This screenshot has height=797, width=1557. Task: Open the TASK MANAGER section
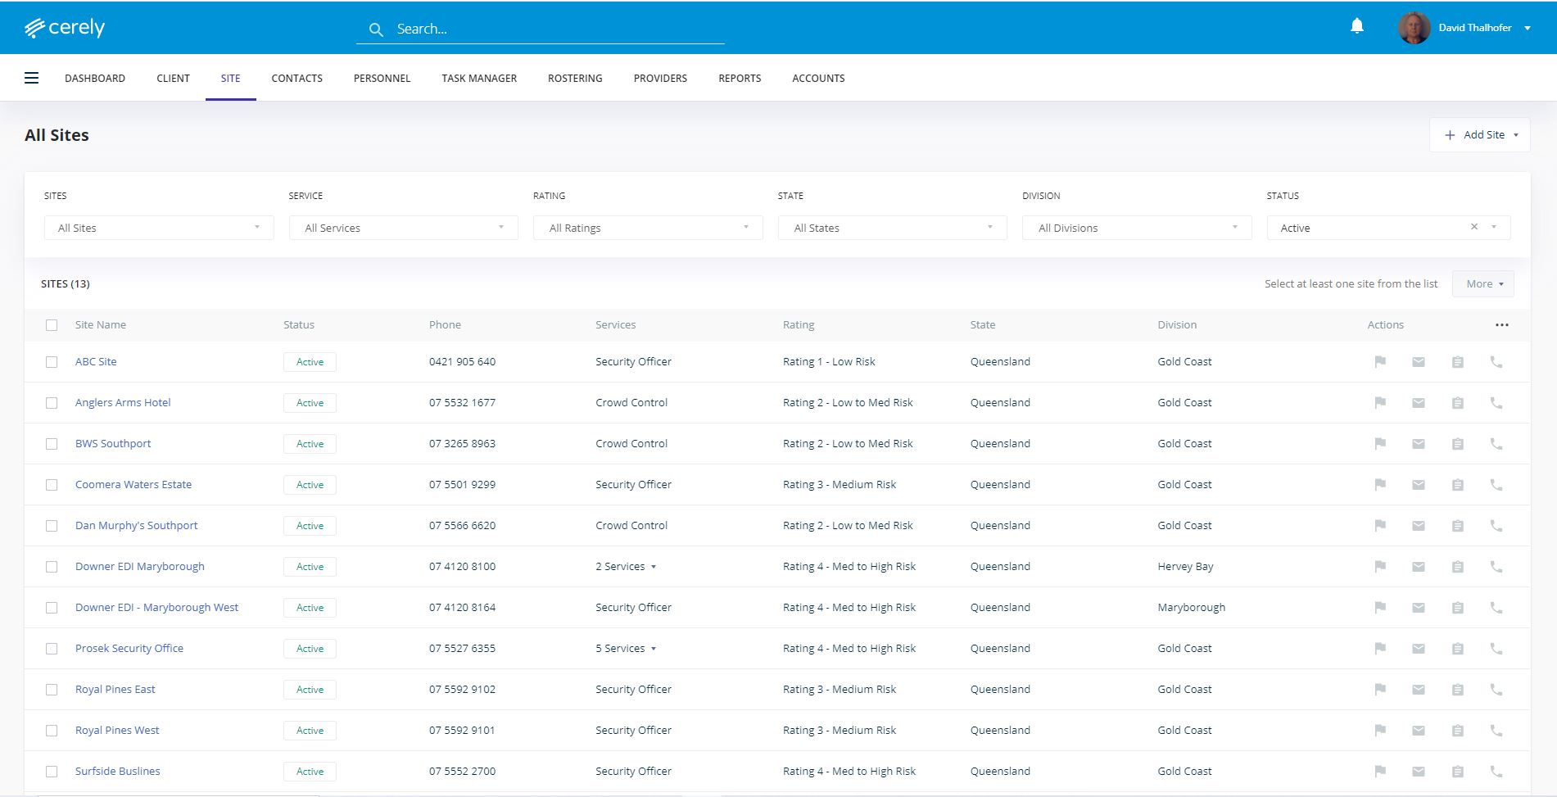[x=478, y=78]
